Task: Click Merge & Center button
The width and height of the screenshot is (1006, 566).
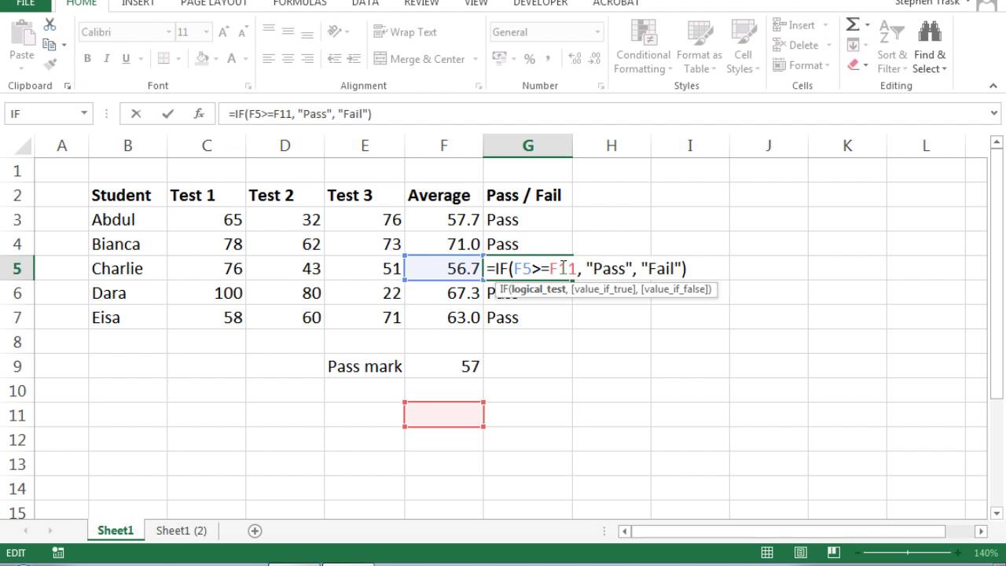Action: 420,59
